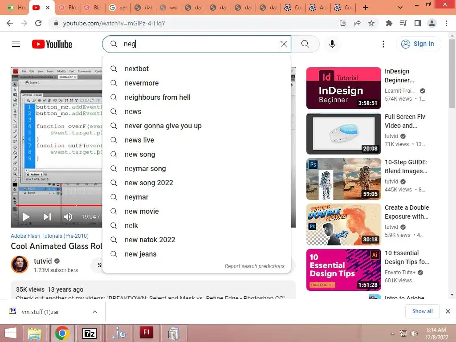View site information lock icon
The image size is (456, 342).
pos(56,23)
